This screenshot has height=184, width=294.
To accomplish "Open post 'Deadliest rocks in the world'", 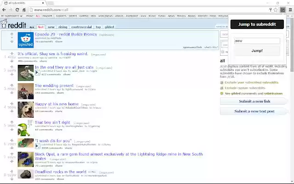I will coord(60,172).
